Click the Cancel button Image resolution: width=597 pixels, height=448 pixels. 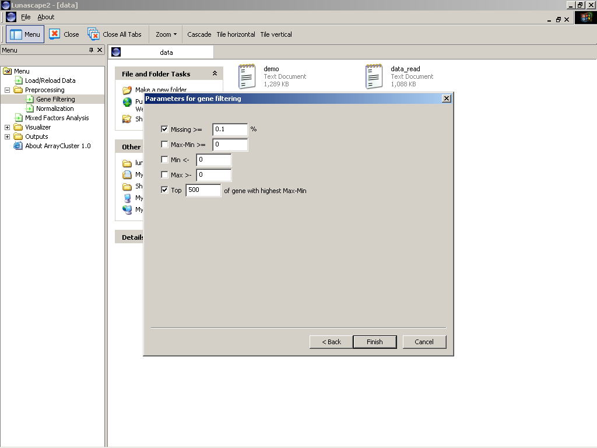coord(424,342)
